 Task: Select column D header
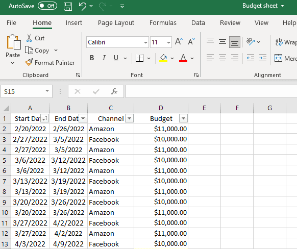[x=161, y=108]
